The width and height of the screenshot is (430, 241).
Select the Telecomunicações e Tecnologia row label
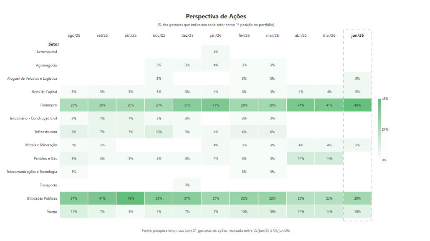coord(32,172)
